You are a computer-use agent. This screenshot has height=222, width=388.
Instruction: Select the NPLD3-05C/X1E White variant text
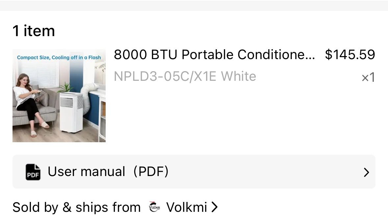(x=185, y=77)
